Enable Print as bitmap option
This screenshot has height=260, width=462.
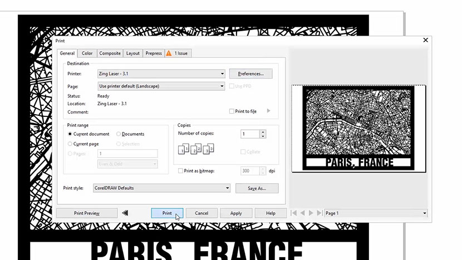click(180, 171)
